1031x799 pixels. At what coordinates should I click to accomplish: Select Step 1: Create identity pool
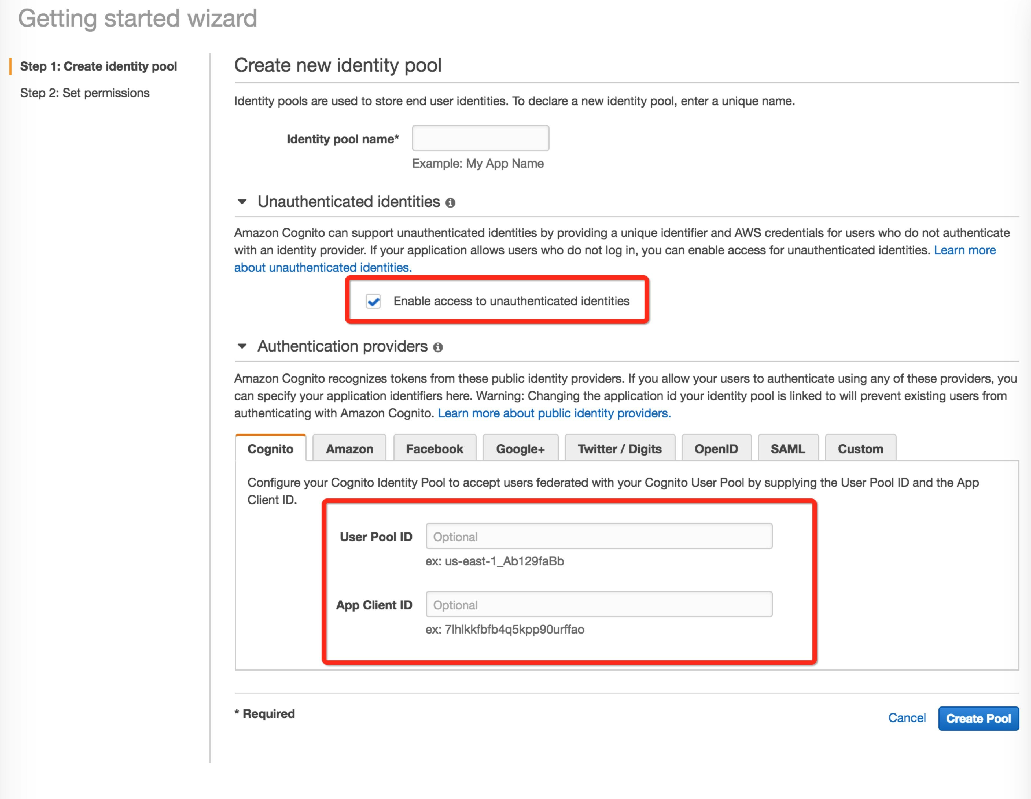[x=98, y=66]
